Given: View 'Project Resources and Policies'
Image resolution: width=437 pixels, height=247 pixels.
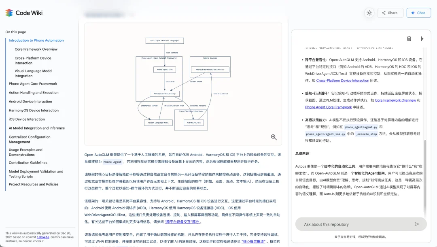Looking at the screenshot, I should pyautogui.click(x=35, y=184).
